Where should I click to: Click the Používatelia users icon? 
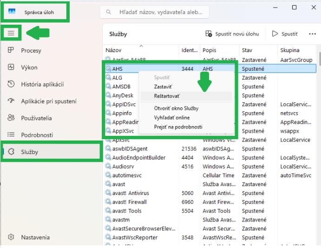point(11,118)
